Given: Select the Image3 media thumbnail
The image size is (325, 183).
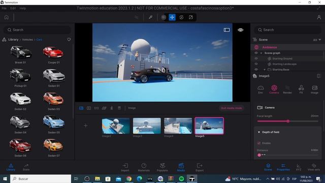Looking at the screenshot, I should click(x=147, y=126).
